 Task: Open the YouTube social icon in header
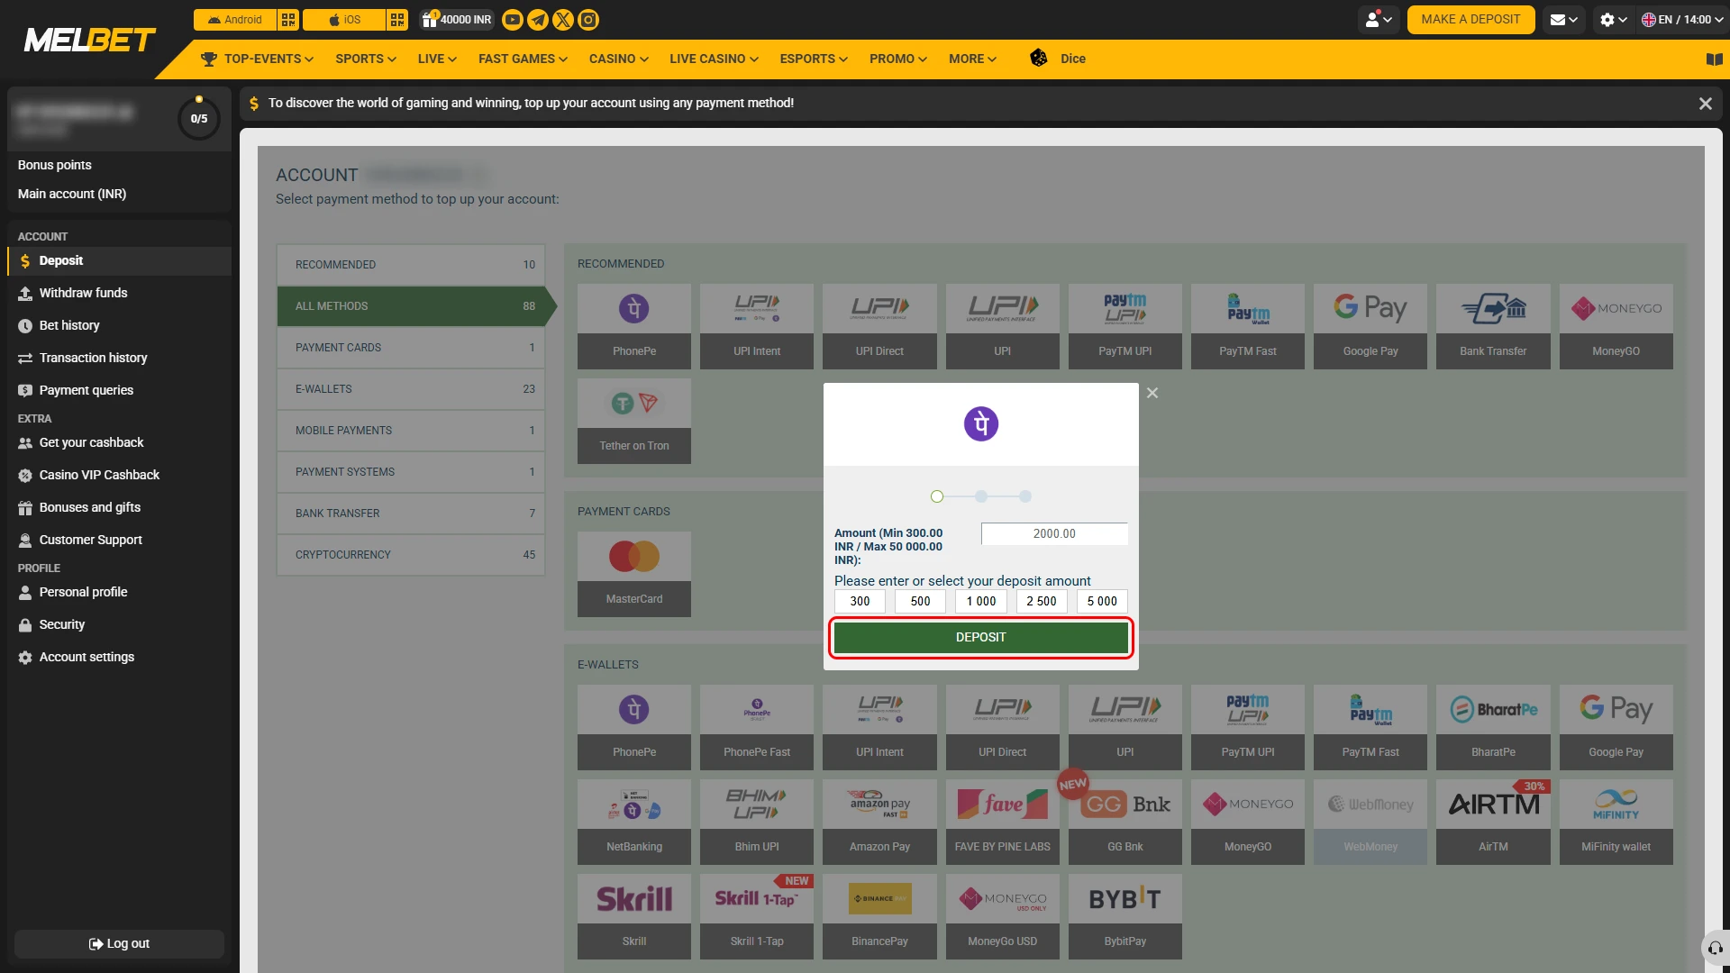pos(513,20)
